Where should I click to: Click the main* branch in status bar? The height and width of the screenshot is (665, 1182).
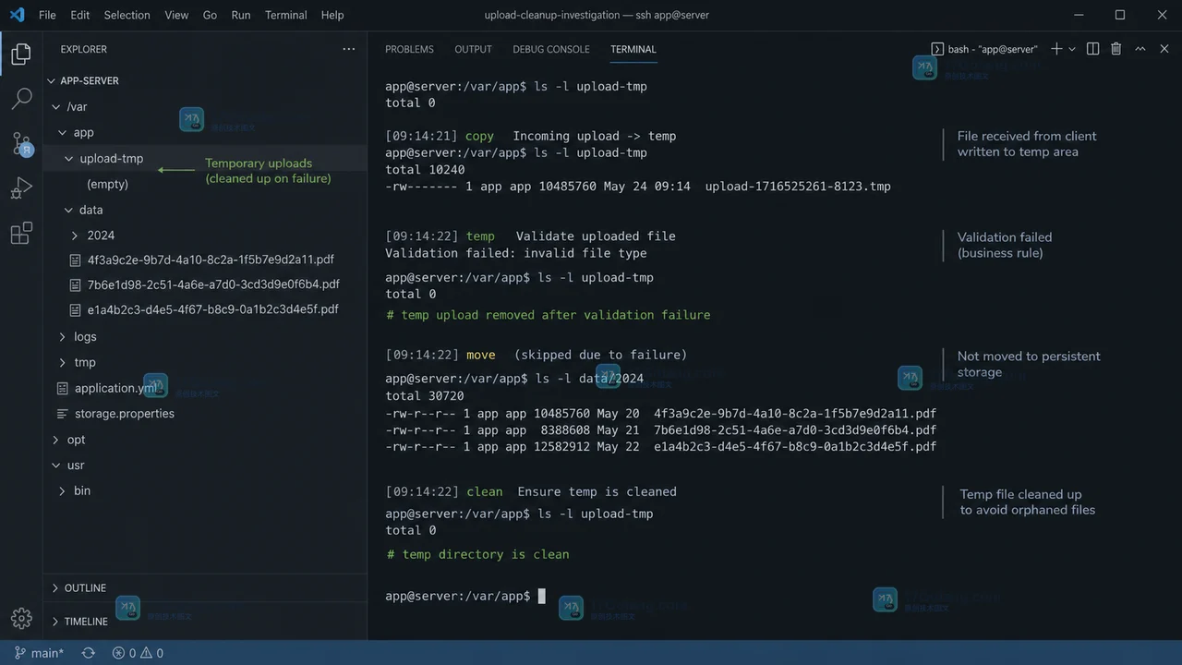39,653
